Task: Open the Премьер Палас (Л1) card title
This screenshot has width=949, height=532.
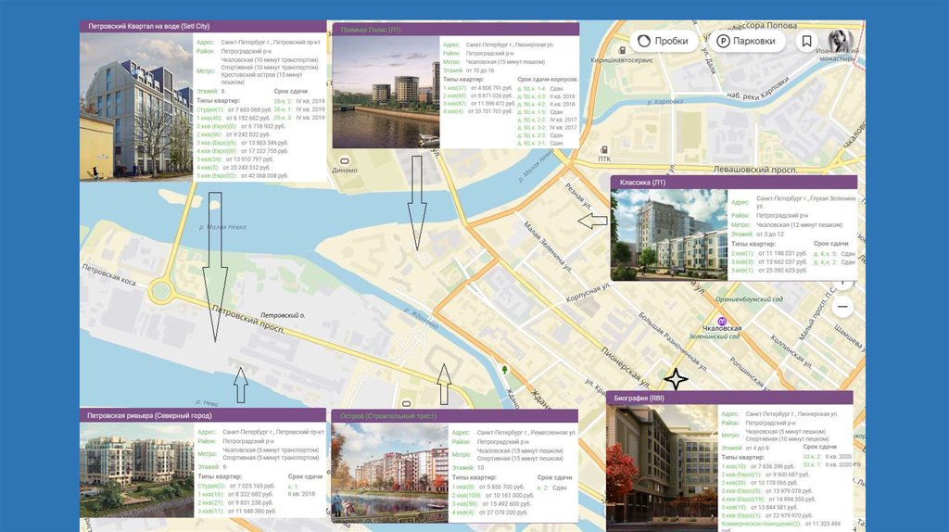Action: coord(371,30)
